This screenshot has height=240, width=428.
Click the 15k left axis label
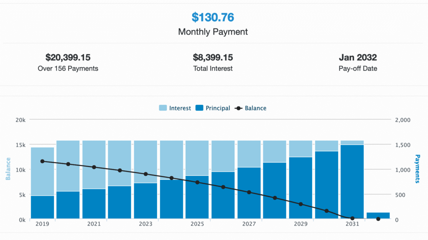pyautogui.click(x=20, y=145)
